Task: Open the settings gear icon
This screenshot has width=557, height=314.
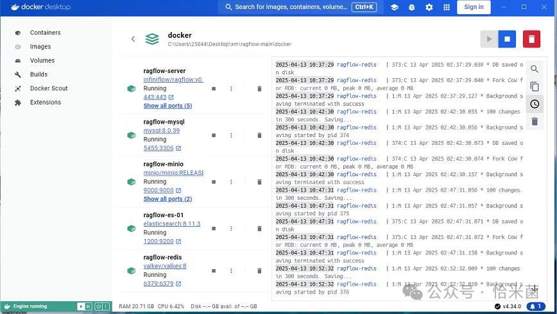Action: [429, 7]
